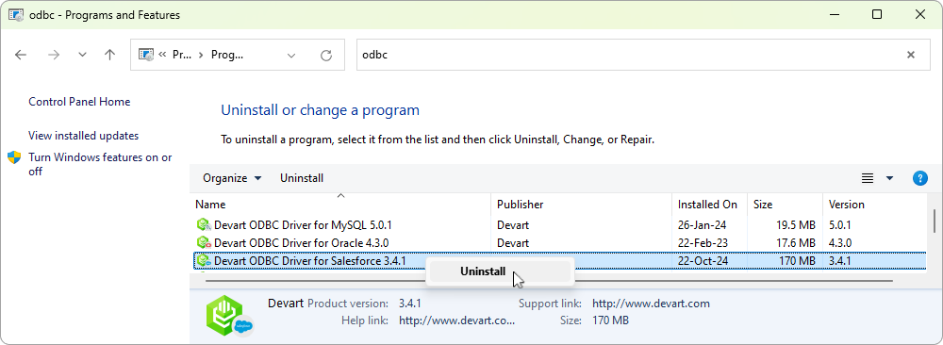Go to Control Panel Home
943x345 pixels.
79,102
